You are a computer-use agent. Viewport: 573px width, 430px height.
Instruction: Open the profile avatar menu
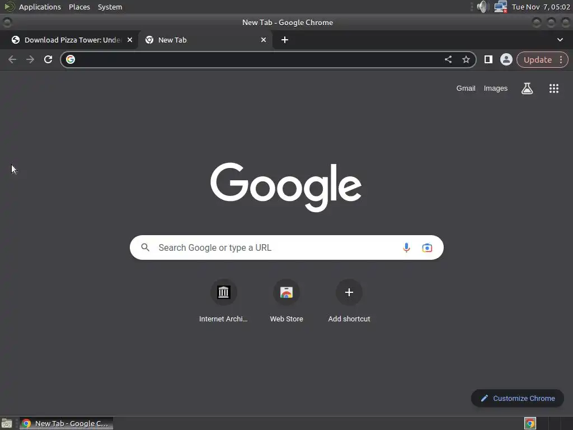506,59
